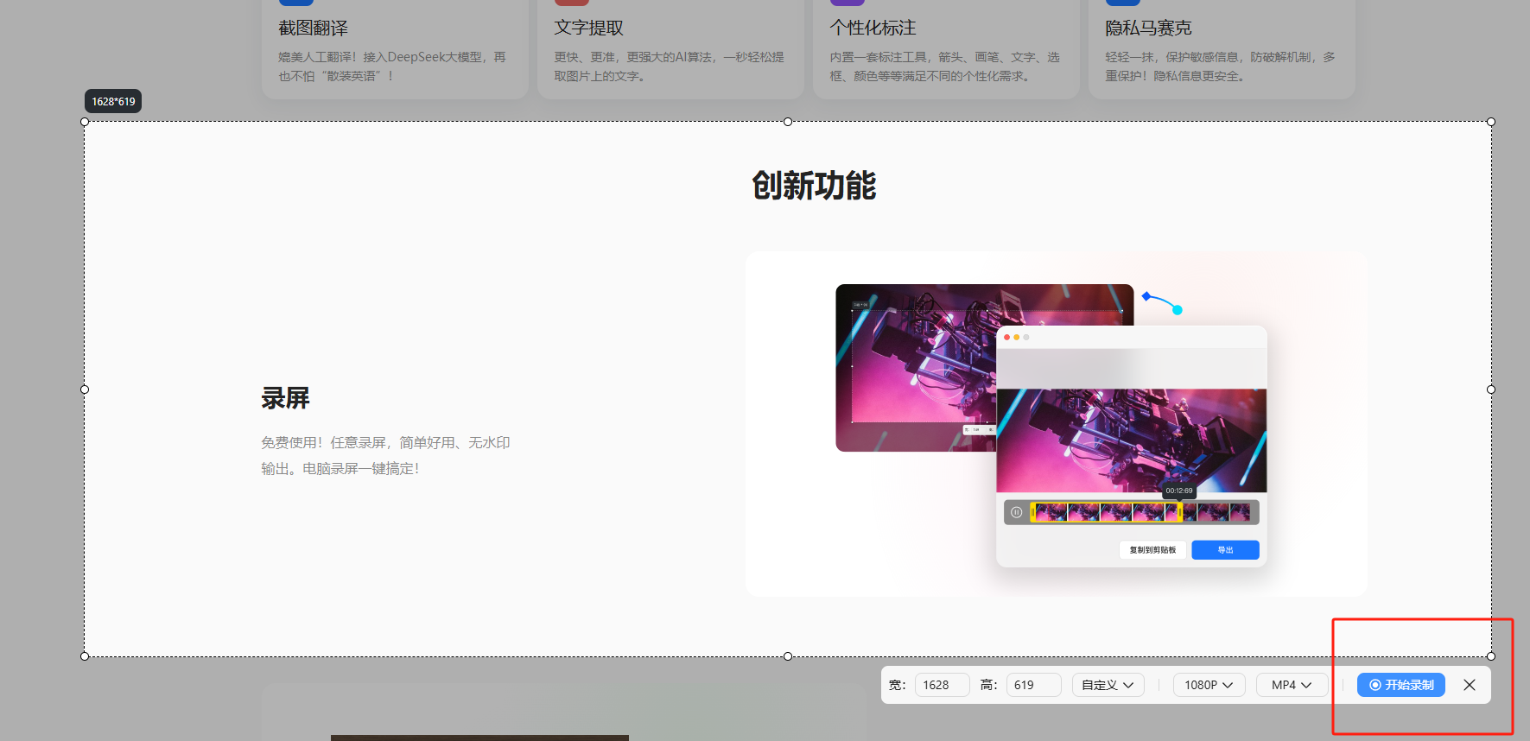Click the top-center selection resize handle
This screenshot has height=741, width=1530.
(788, 122)
